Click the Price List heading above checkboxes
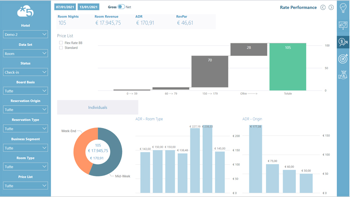350x197 pixels. click(x=65, y=36)
